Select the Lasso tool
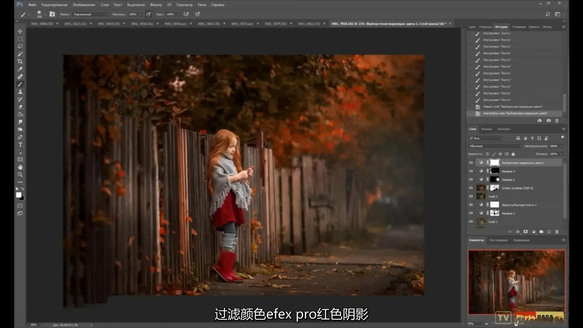The width and height of the screenshot is (583, 328). click(x=20, y=46)
